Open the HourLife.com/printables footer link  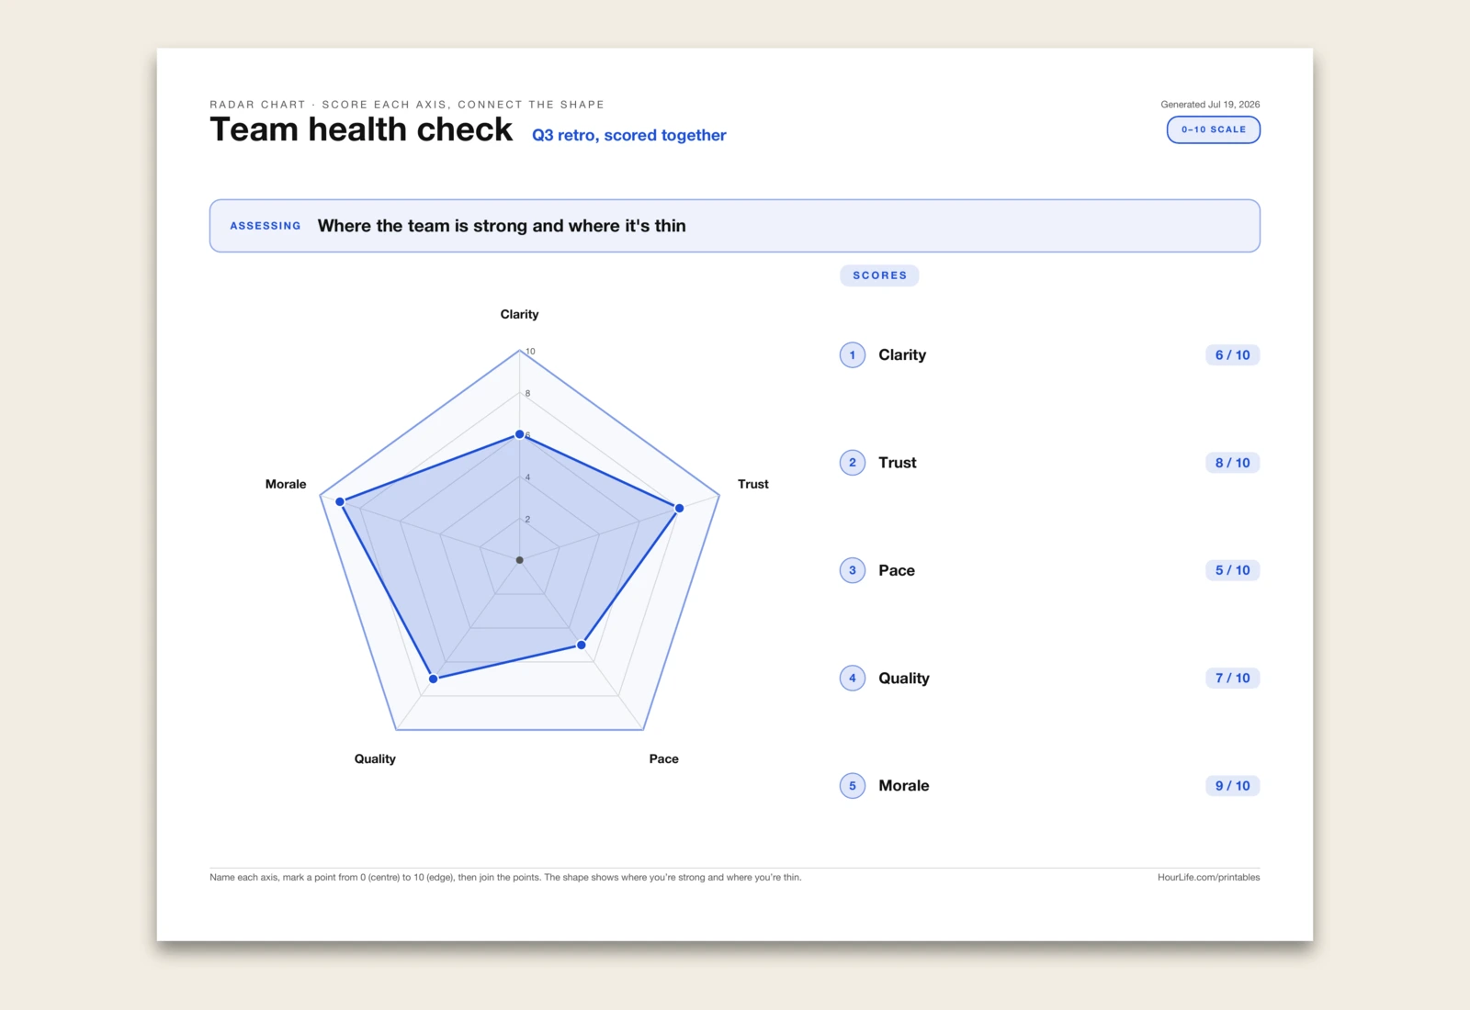point(1208,878)
